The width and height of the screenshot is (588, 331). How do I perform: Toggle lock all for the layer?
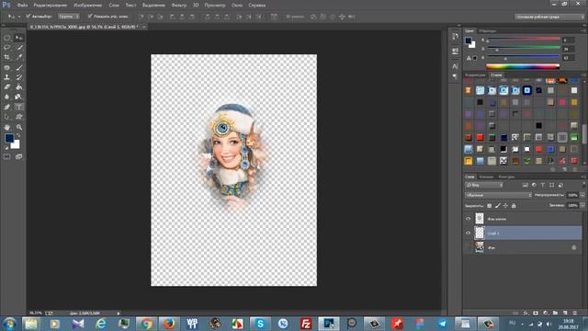pyautogui.click(x=514, y=206)
